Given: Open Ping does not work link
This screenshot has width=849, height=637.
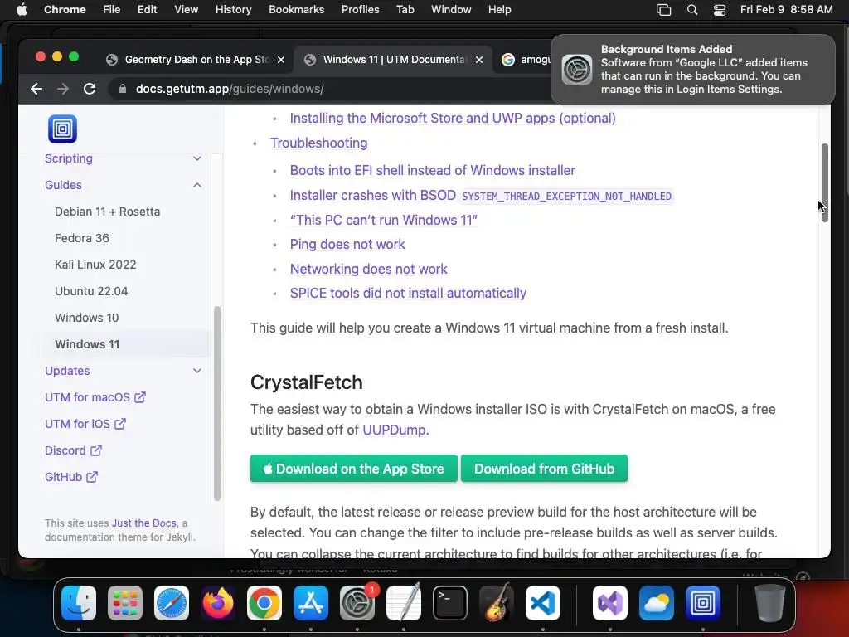Looking at the screenshot, I should [347, 245].
